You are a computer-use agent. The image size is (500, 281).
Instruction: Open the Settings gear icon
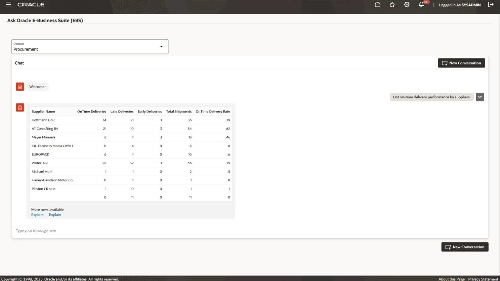tap(407, 5)
